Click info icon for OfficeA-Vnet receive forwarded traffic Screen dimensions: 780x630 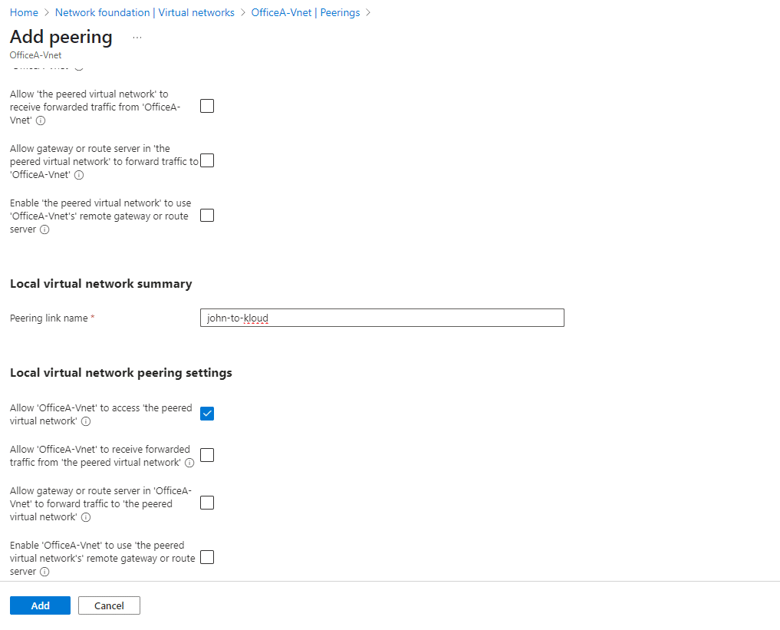189,463
